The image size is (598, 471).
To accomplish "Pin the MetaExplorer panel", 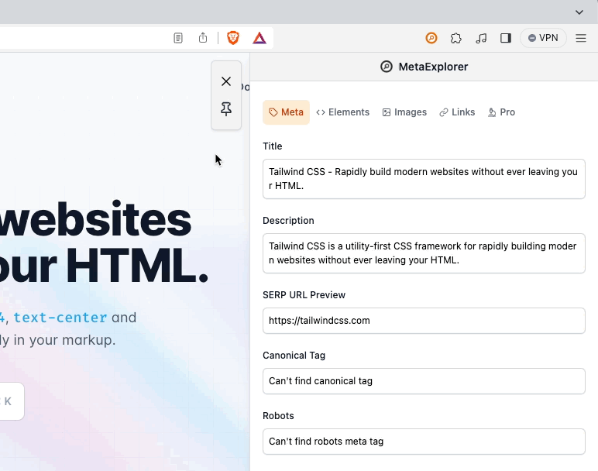I will [226, 109].
